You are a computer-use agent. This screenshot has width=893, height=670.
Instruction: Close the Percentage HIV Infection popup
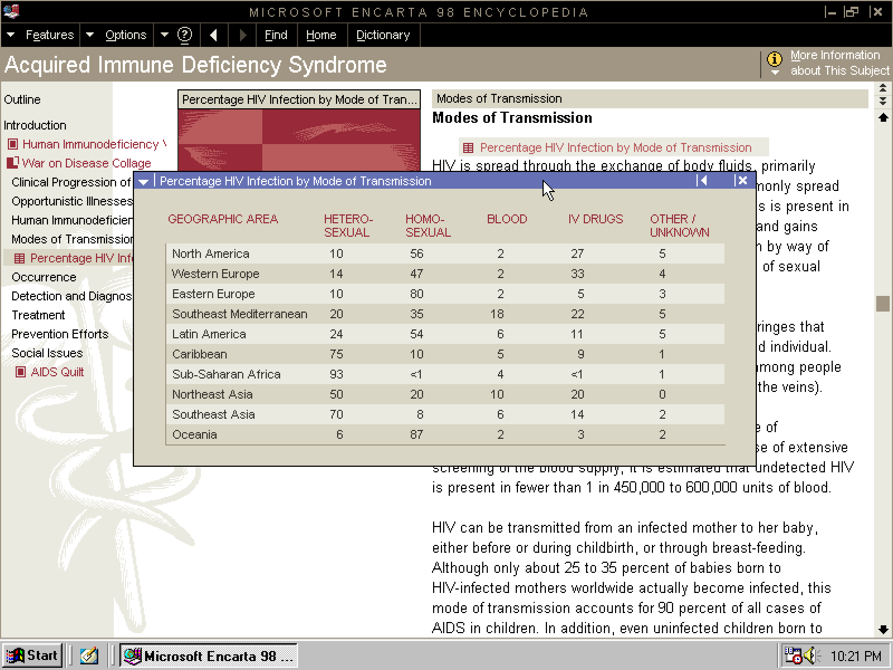coord(741,180)
